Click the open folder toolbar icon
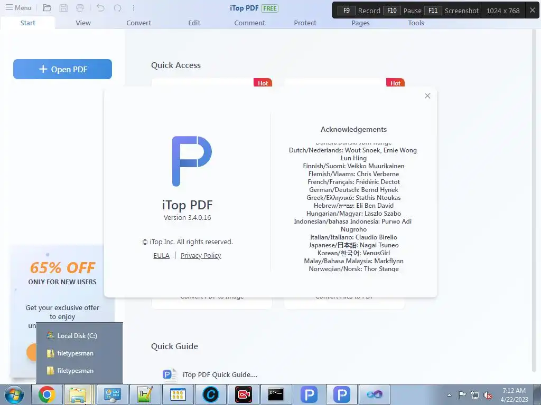541x405 pixels. [x=47, y=8]
